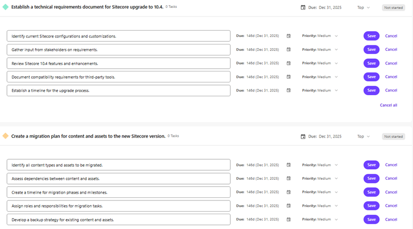Open Top dropdown for migration plan goal

coord(363,136)
